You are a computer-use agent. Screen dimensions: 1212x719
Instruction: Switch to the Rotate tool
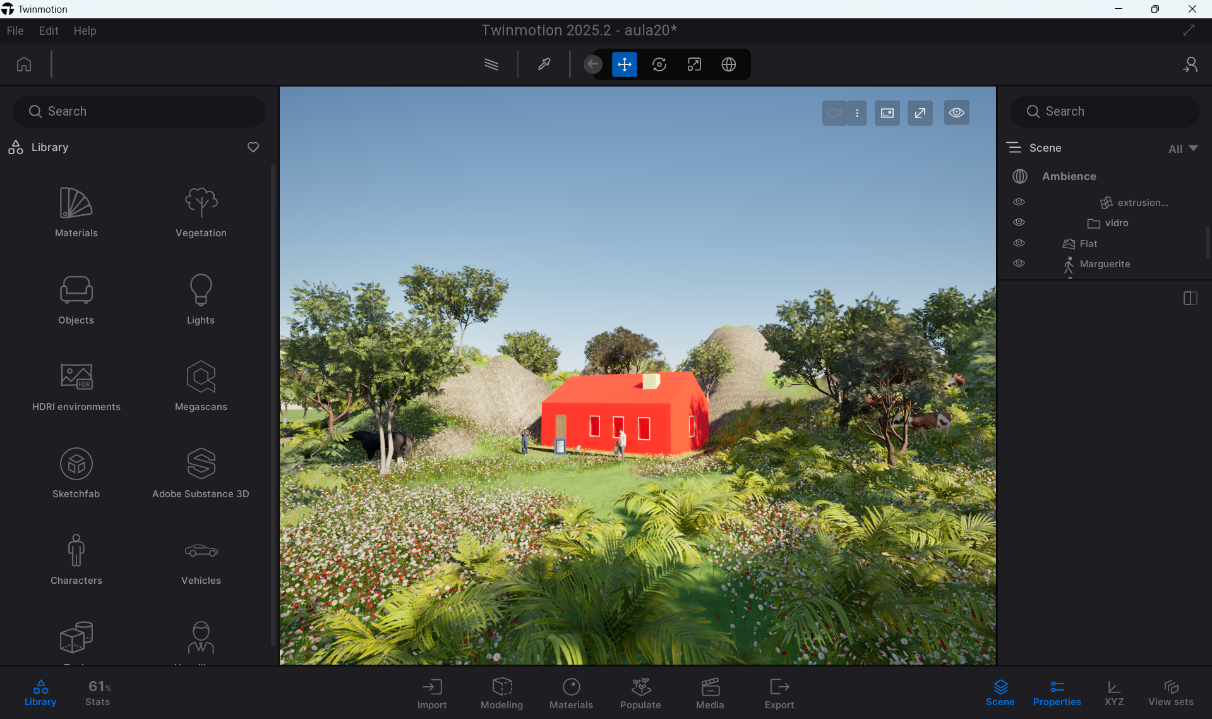coord(659,64)
